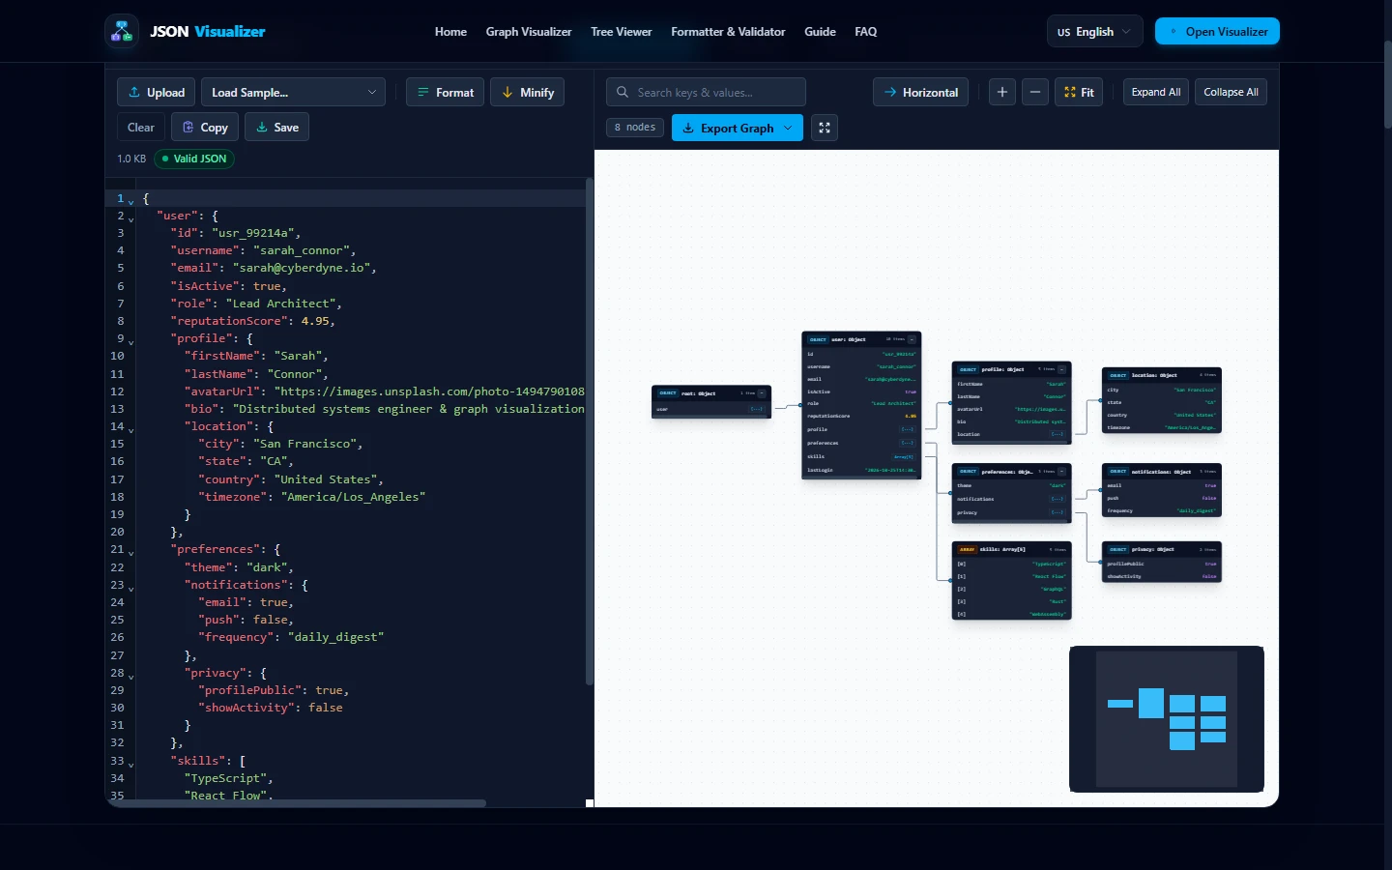Click the Open Visualizer button
Screen dimensions: 1392x870
point(1217,32)
